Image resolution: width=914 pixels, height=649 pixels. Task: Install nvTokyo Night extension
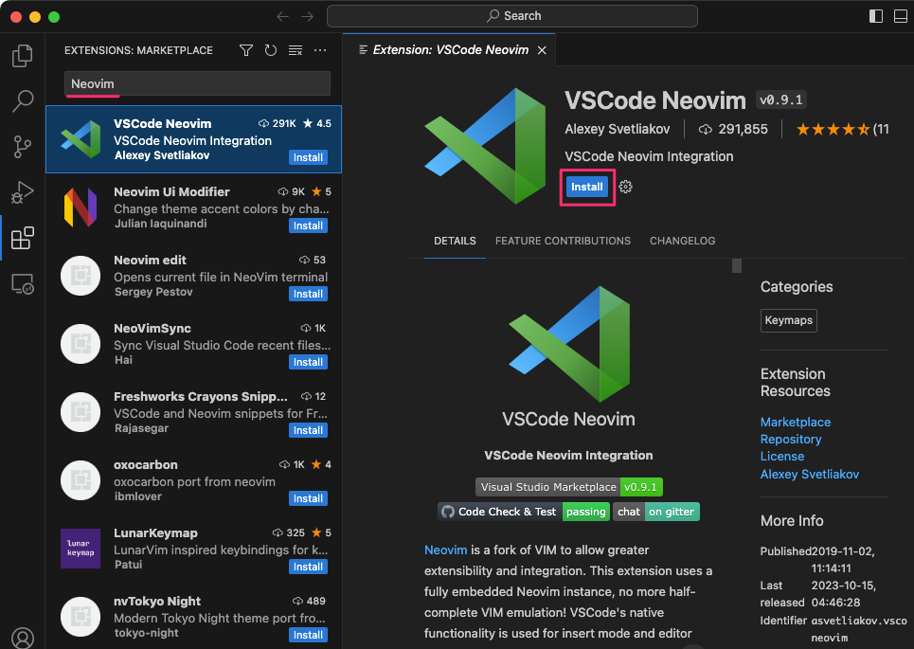coord(308,635)
